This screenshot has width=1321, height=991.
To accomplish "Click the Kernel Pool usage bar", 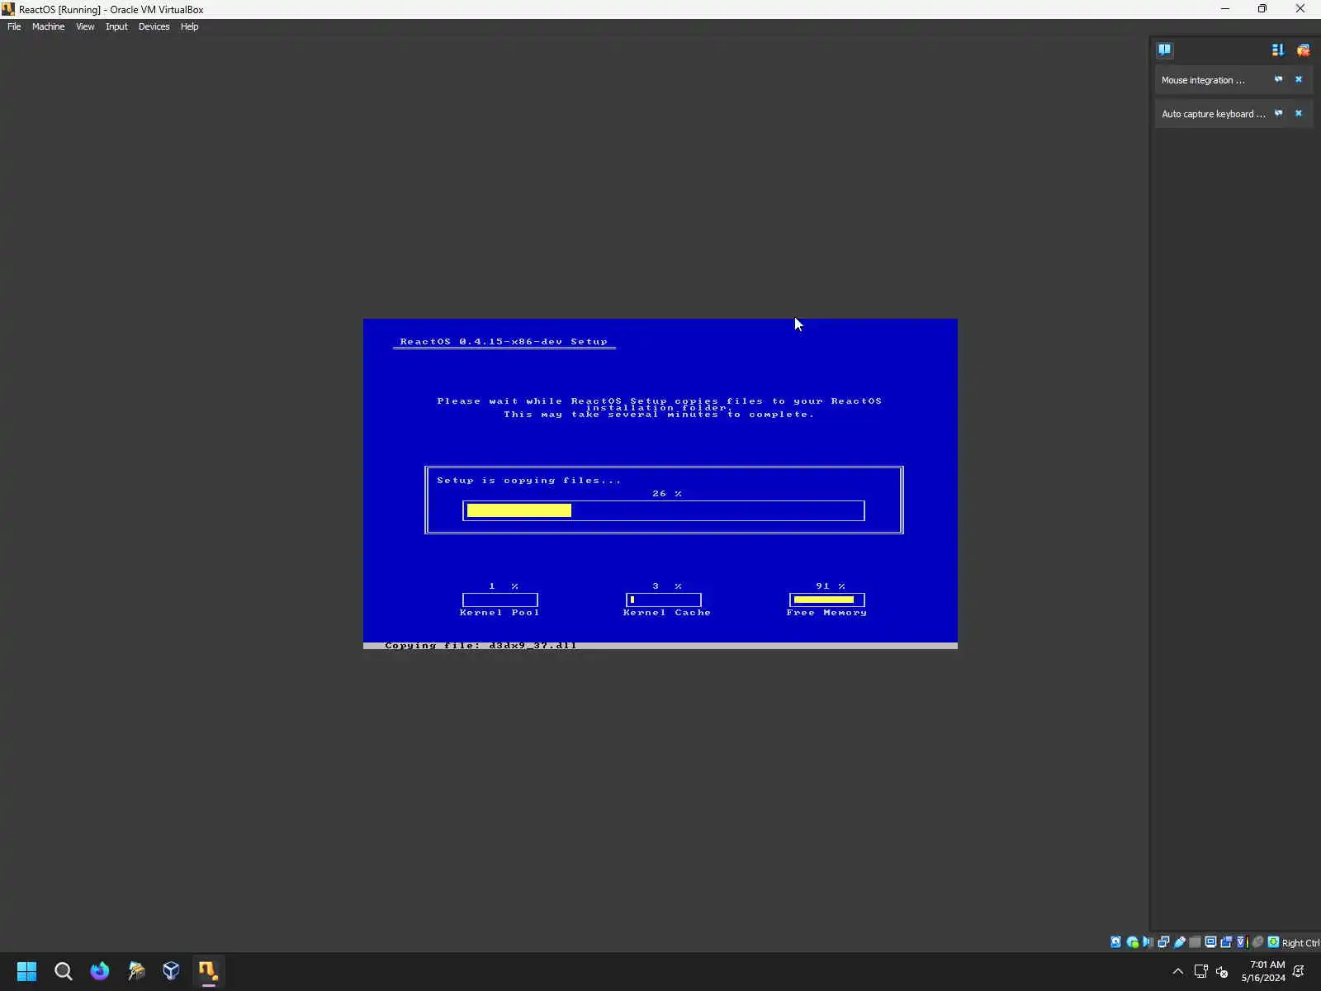I will pos(500,600).
